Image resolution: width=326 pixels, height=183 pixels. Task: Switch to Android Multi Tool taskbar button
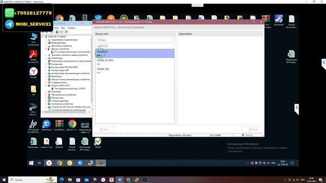(101, 163)
